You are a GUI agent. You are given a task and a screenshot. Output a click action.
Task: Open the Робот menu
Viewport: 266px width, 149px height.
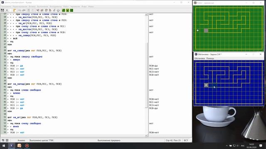[66, 7]
